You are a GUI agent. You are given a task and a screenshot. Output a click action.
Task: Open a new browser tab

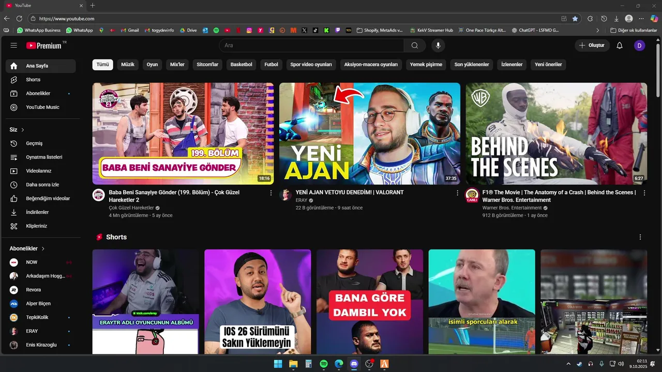point(93,6)
